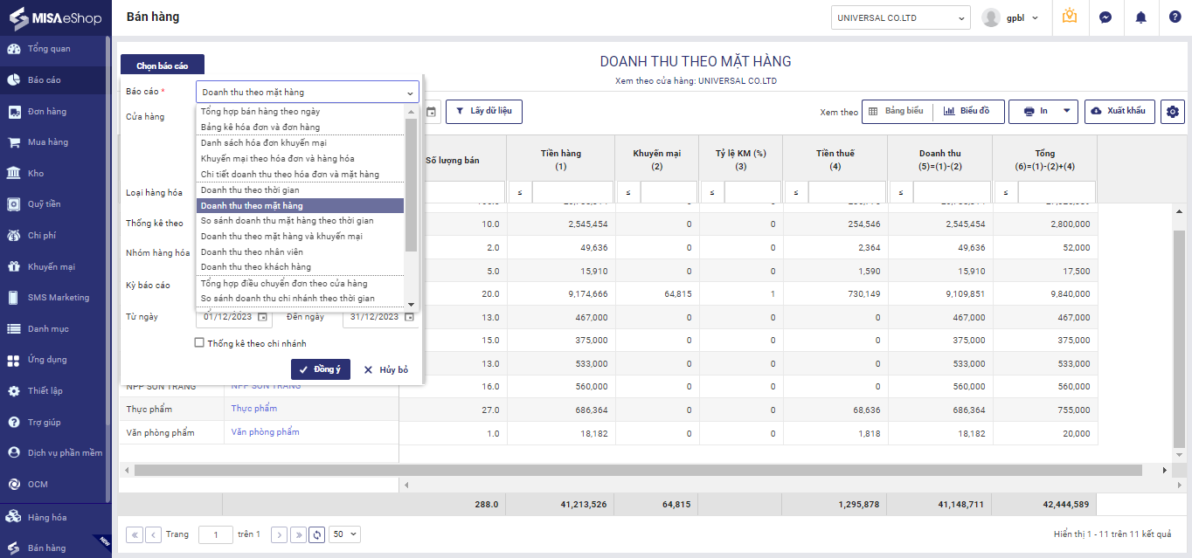Image resolution: width=1192 pixels, height=558 pixels.
Task: Expand the In print dropdown arrow
Action: point(1067,111)
